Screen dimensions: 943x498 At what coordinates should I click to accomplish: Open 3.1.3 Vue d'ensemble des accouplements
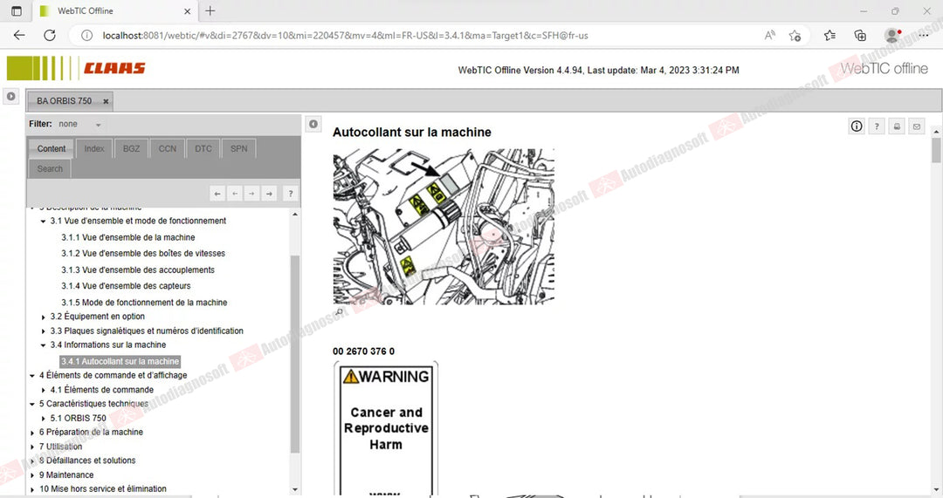[138, 269]
